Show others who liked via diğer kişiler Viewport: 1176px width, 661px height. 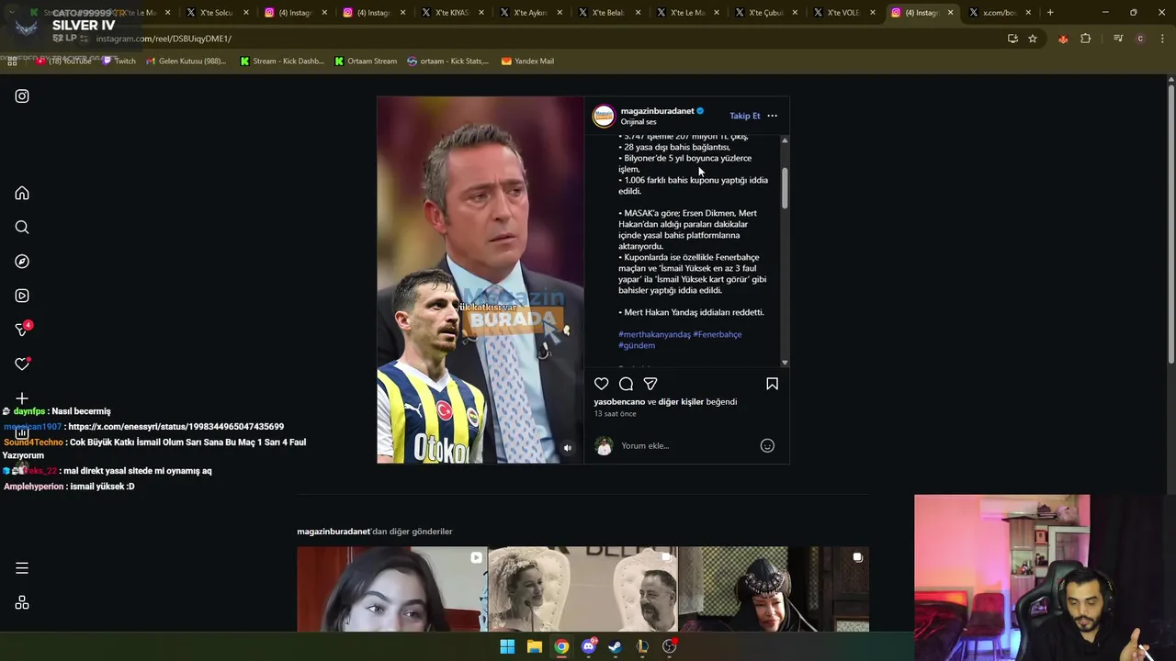tap(681, 402)
